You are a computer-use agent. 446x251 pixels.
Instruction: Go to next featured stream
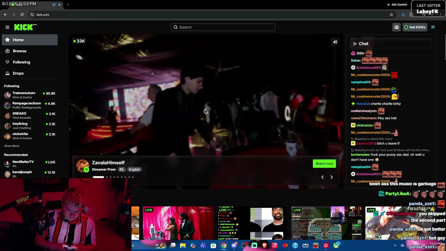click(x=331, y=177)
